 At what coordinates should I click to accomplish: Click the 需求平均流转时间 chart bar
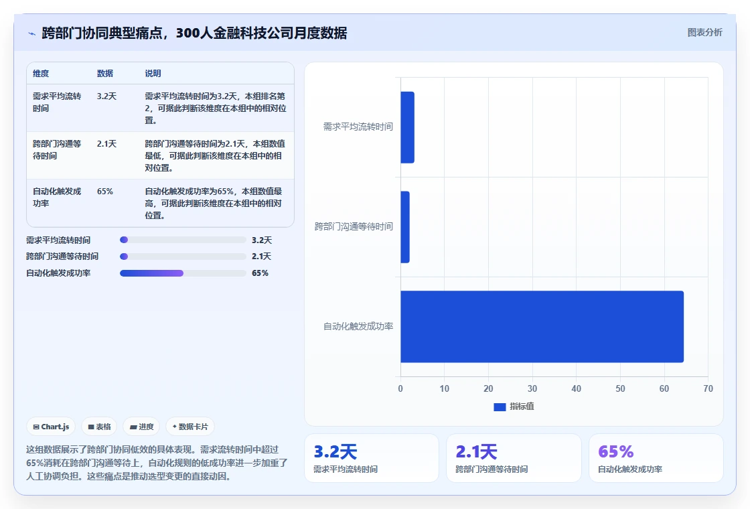coord(408,127)
